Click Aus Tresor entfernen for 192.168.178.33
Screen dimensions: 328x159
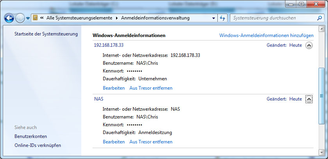[151, 88]
